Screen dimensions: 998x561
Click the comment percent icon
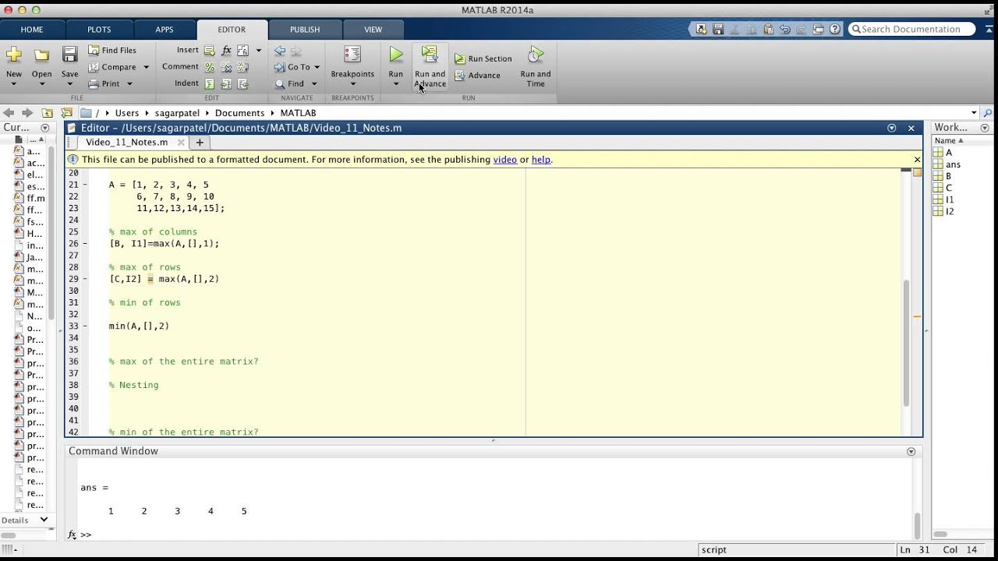coord(210,67)
